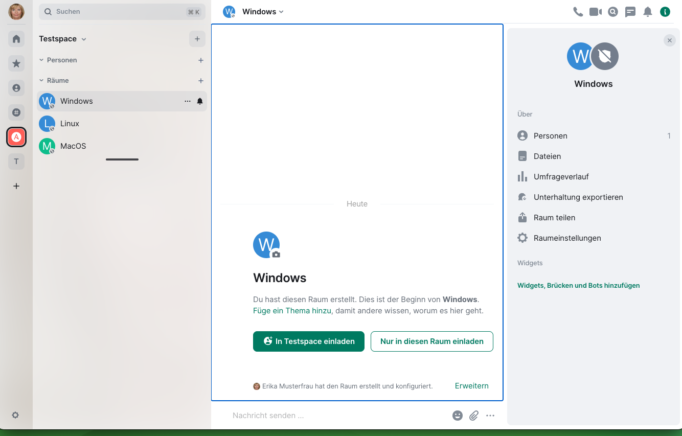This screenshot has height=436, width=682.
Task: Open Raumeinstellungen
Action: point(594,238)
